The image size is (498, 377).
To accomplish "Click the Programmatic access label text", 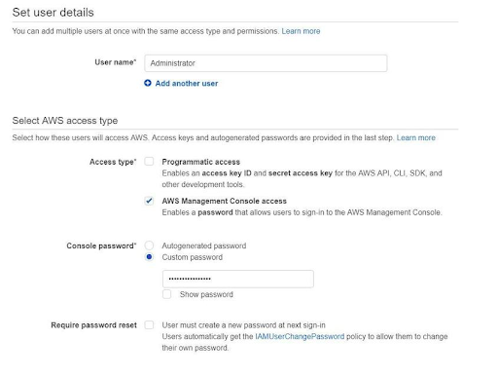I will click(x=201, y=162).
